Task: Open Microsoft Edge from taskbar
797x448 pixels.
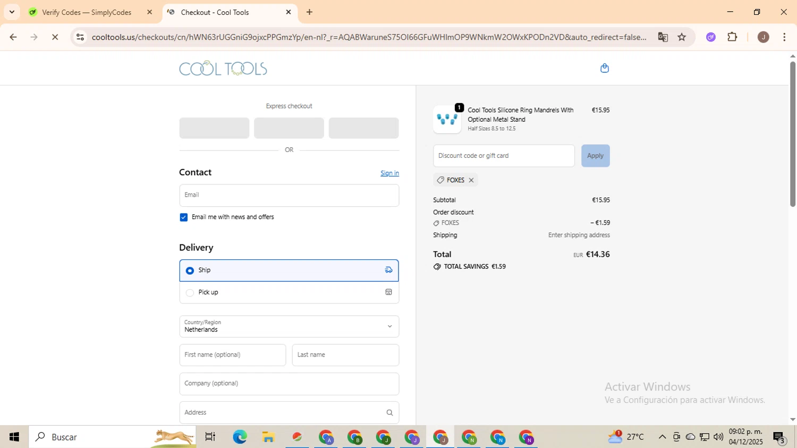Action: point(240,437)
